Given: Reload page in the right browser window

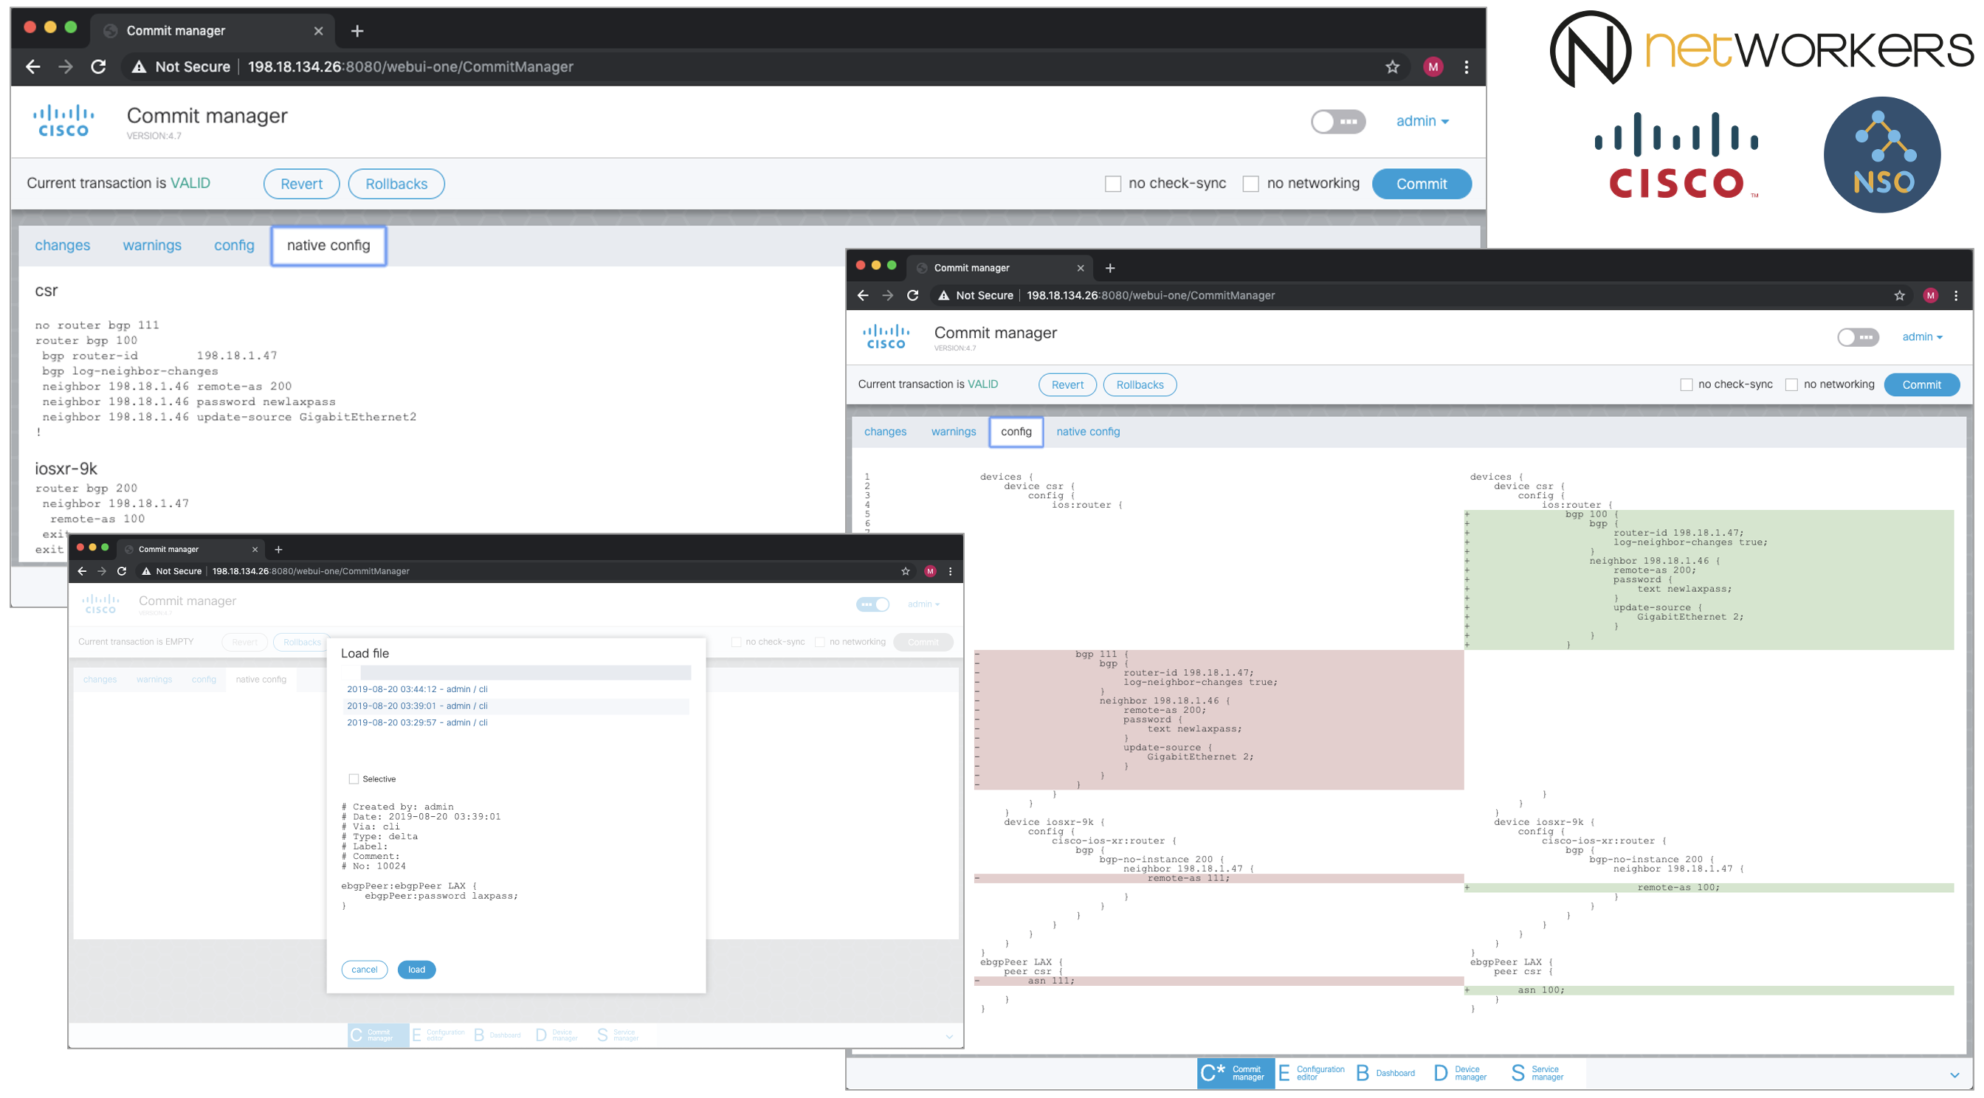Looking at the screenshot, I should pos(913,296).
